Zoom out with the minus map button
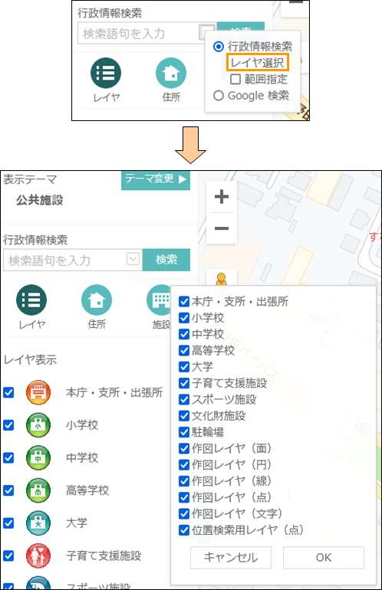This screenshot has height=590, width=382. [x=222, y=228]
